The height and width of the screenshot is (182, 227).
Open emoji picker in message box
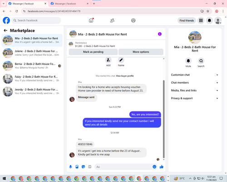click(154, 167)
